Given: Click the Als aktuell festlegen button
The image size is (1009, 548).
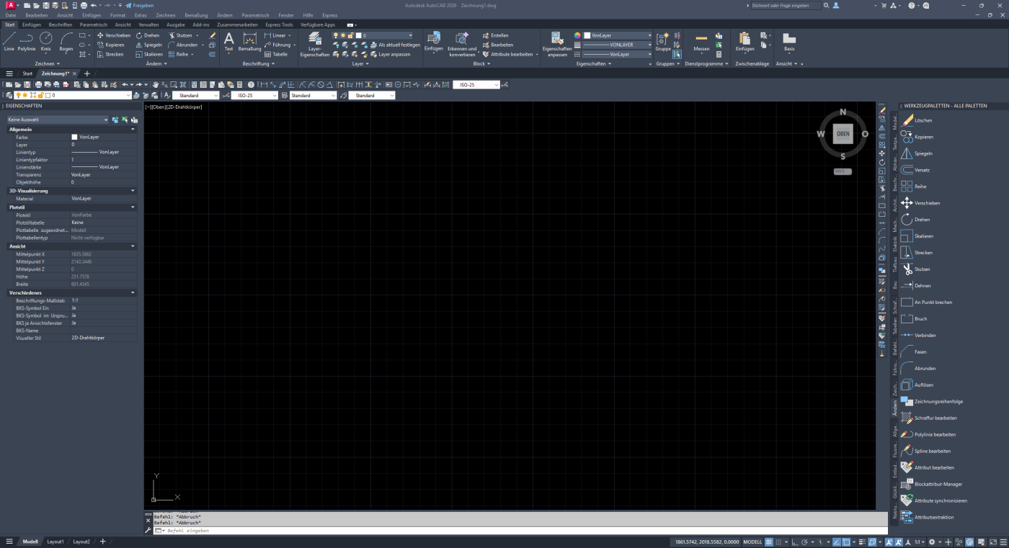Looking at the screenshot, I should [x=399, y=45].
